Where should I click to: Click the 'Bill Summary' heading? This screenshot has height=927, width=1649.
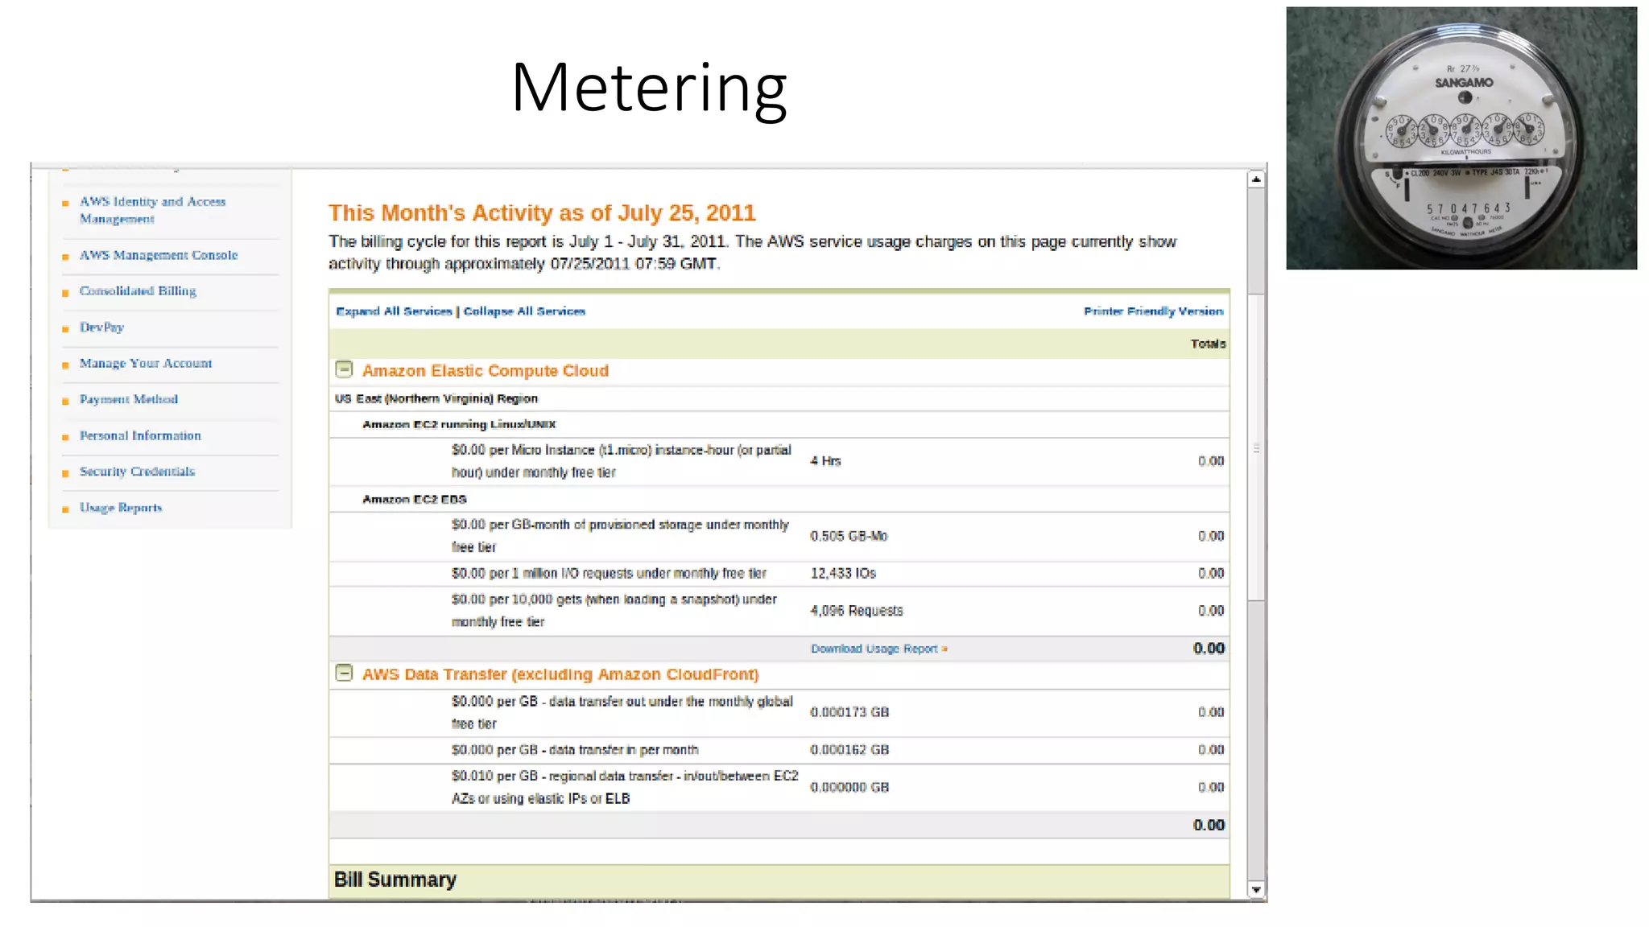pyautogui.click(x=395, y=880)
